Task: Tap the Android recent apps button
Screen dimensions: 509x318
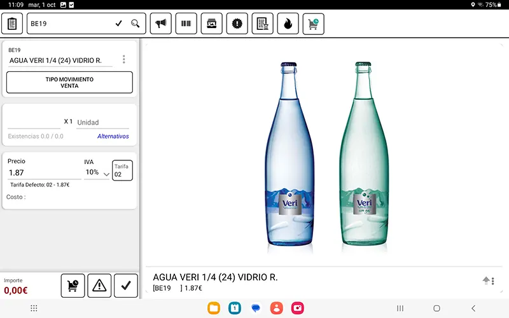Action: point(400,308)
